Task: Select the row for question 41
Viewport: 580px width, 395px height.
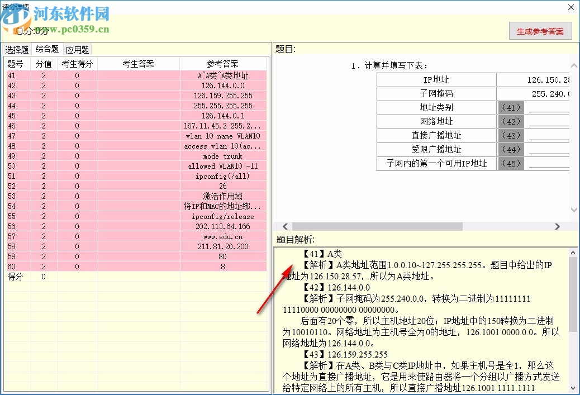Action: coord(136,75)
